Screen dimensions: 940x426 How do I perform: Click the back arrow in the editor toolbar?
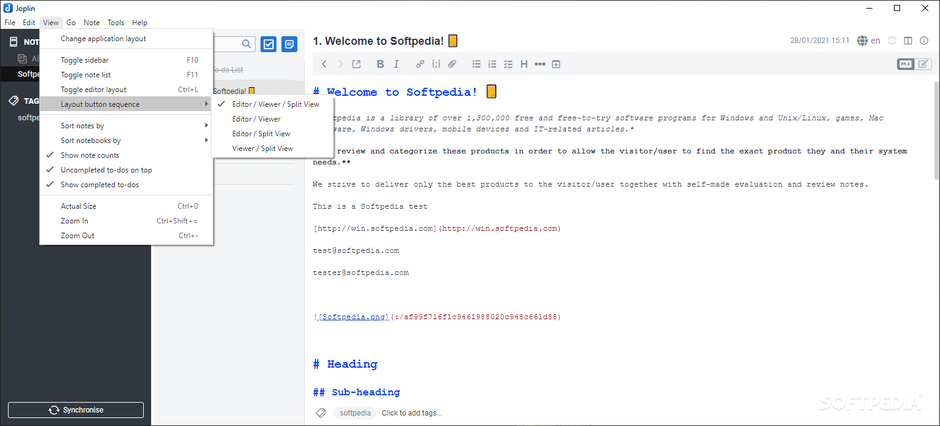point(324,64)
